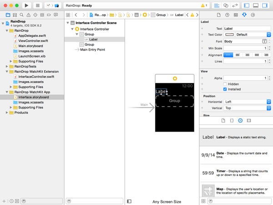This screenshot has width=273, height=205.
Task: Toggle the Hidden checkbox
Action: point(225,84)
